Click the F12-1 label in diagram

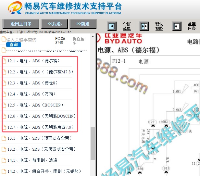pyautogui.click(x=119, y=61)
